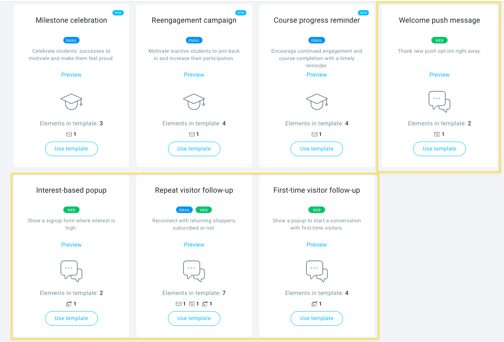Use the Course progress reminder template
Screen dimensions: 504x342
tap(317, 149)
